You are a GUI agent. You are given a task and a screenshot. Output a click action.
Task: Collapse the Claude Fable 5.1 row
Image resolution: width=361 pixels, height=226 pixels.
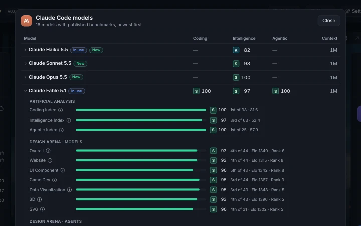pos(26,91)
